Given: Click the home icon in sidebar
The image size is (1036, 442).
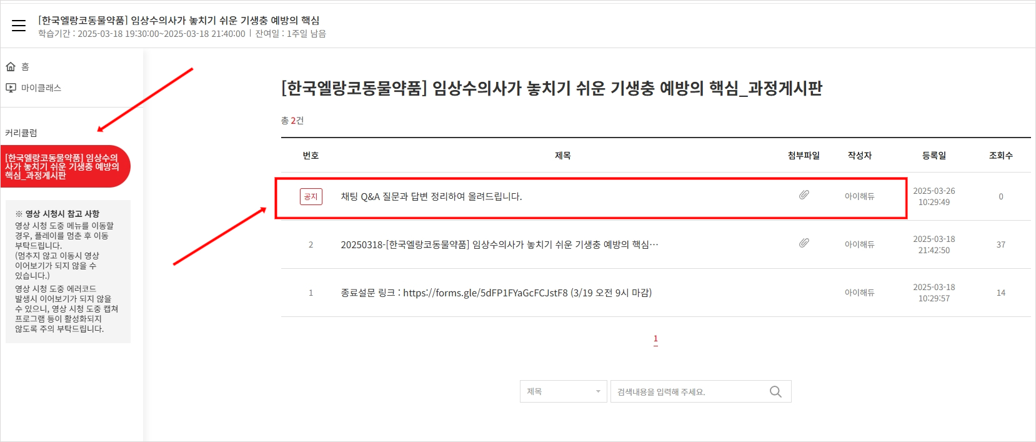Looking at the screenshot, I should pyautogui.click(x=11, y=66).
